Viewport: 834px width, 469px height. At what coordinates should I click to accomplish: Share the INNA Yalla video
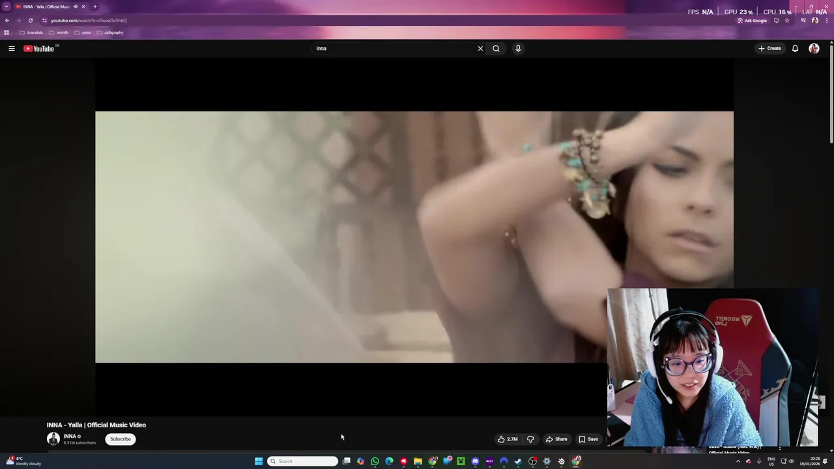click(556, 439)
